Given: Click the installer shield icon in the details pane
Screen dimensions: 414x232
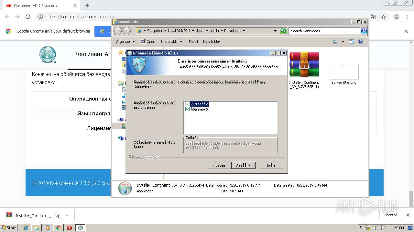Looking at the screenshot, I should pos(125,188).
